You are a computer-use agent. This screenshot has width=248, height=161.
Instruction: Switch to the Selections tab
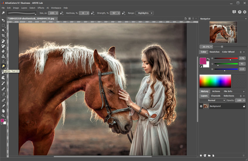pyautogui.click(x=229, y=96)
